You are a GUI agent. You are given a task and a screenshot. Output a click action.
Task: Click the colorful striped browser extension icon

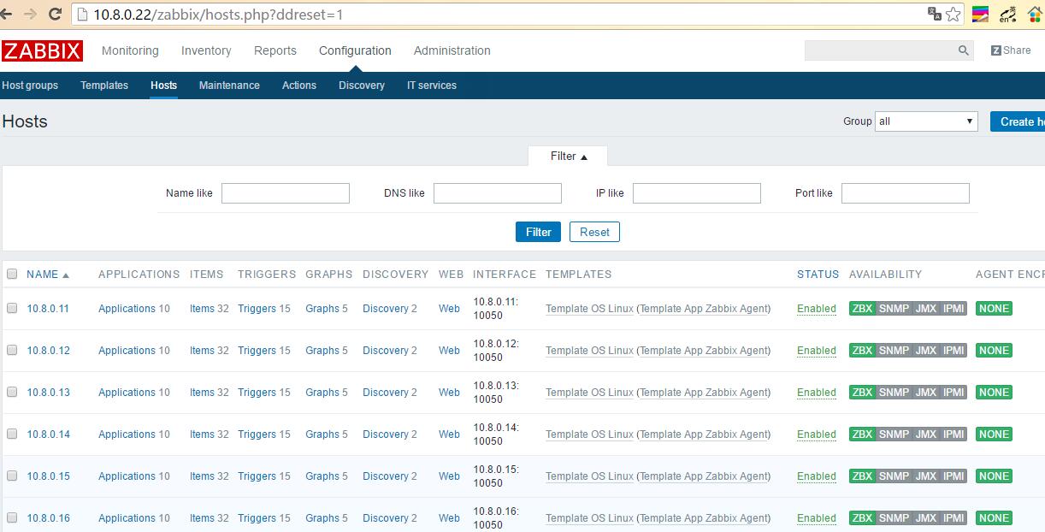981,14
